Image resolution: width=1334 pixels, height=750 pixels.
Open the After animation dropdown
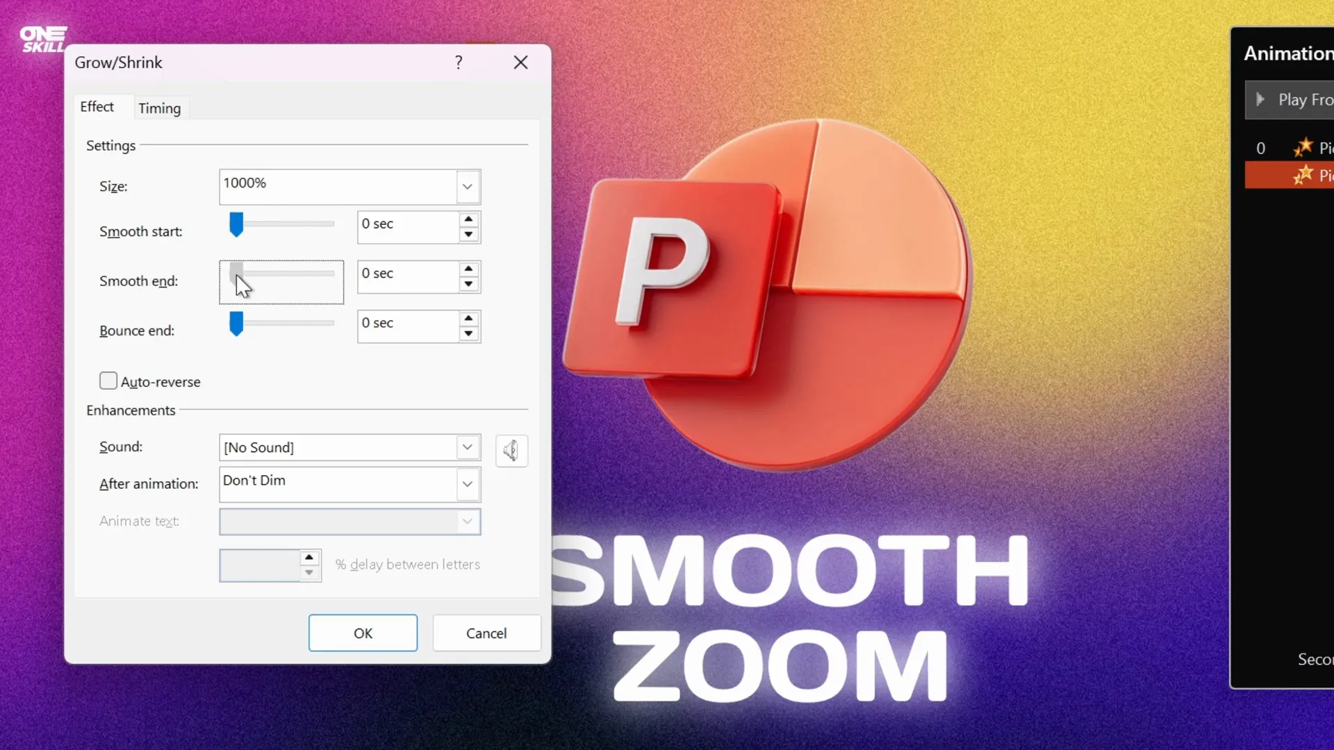click(x=468, y=484)
